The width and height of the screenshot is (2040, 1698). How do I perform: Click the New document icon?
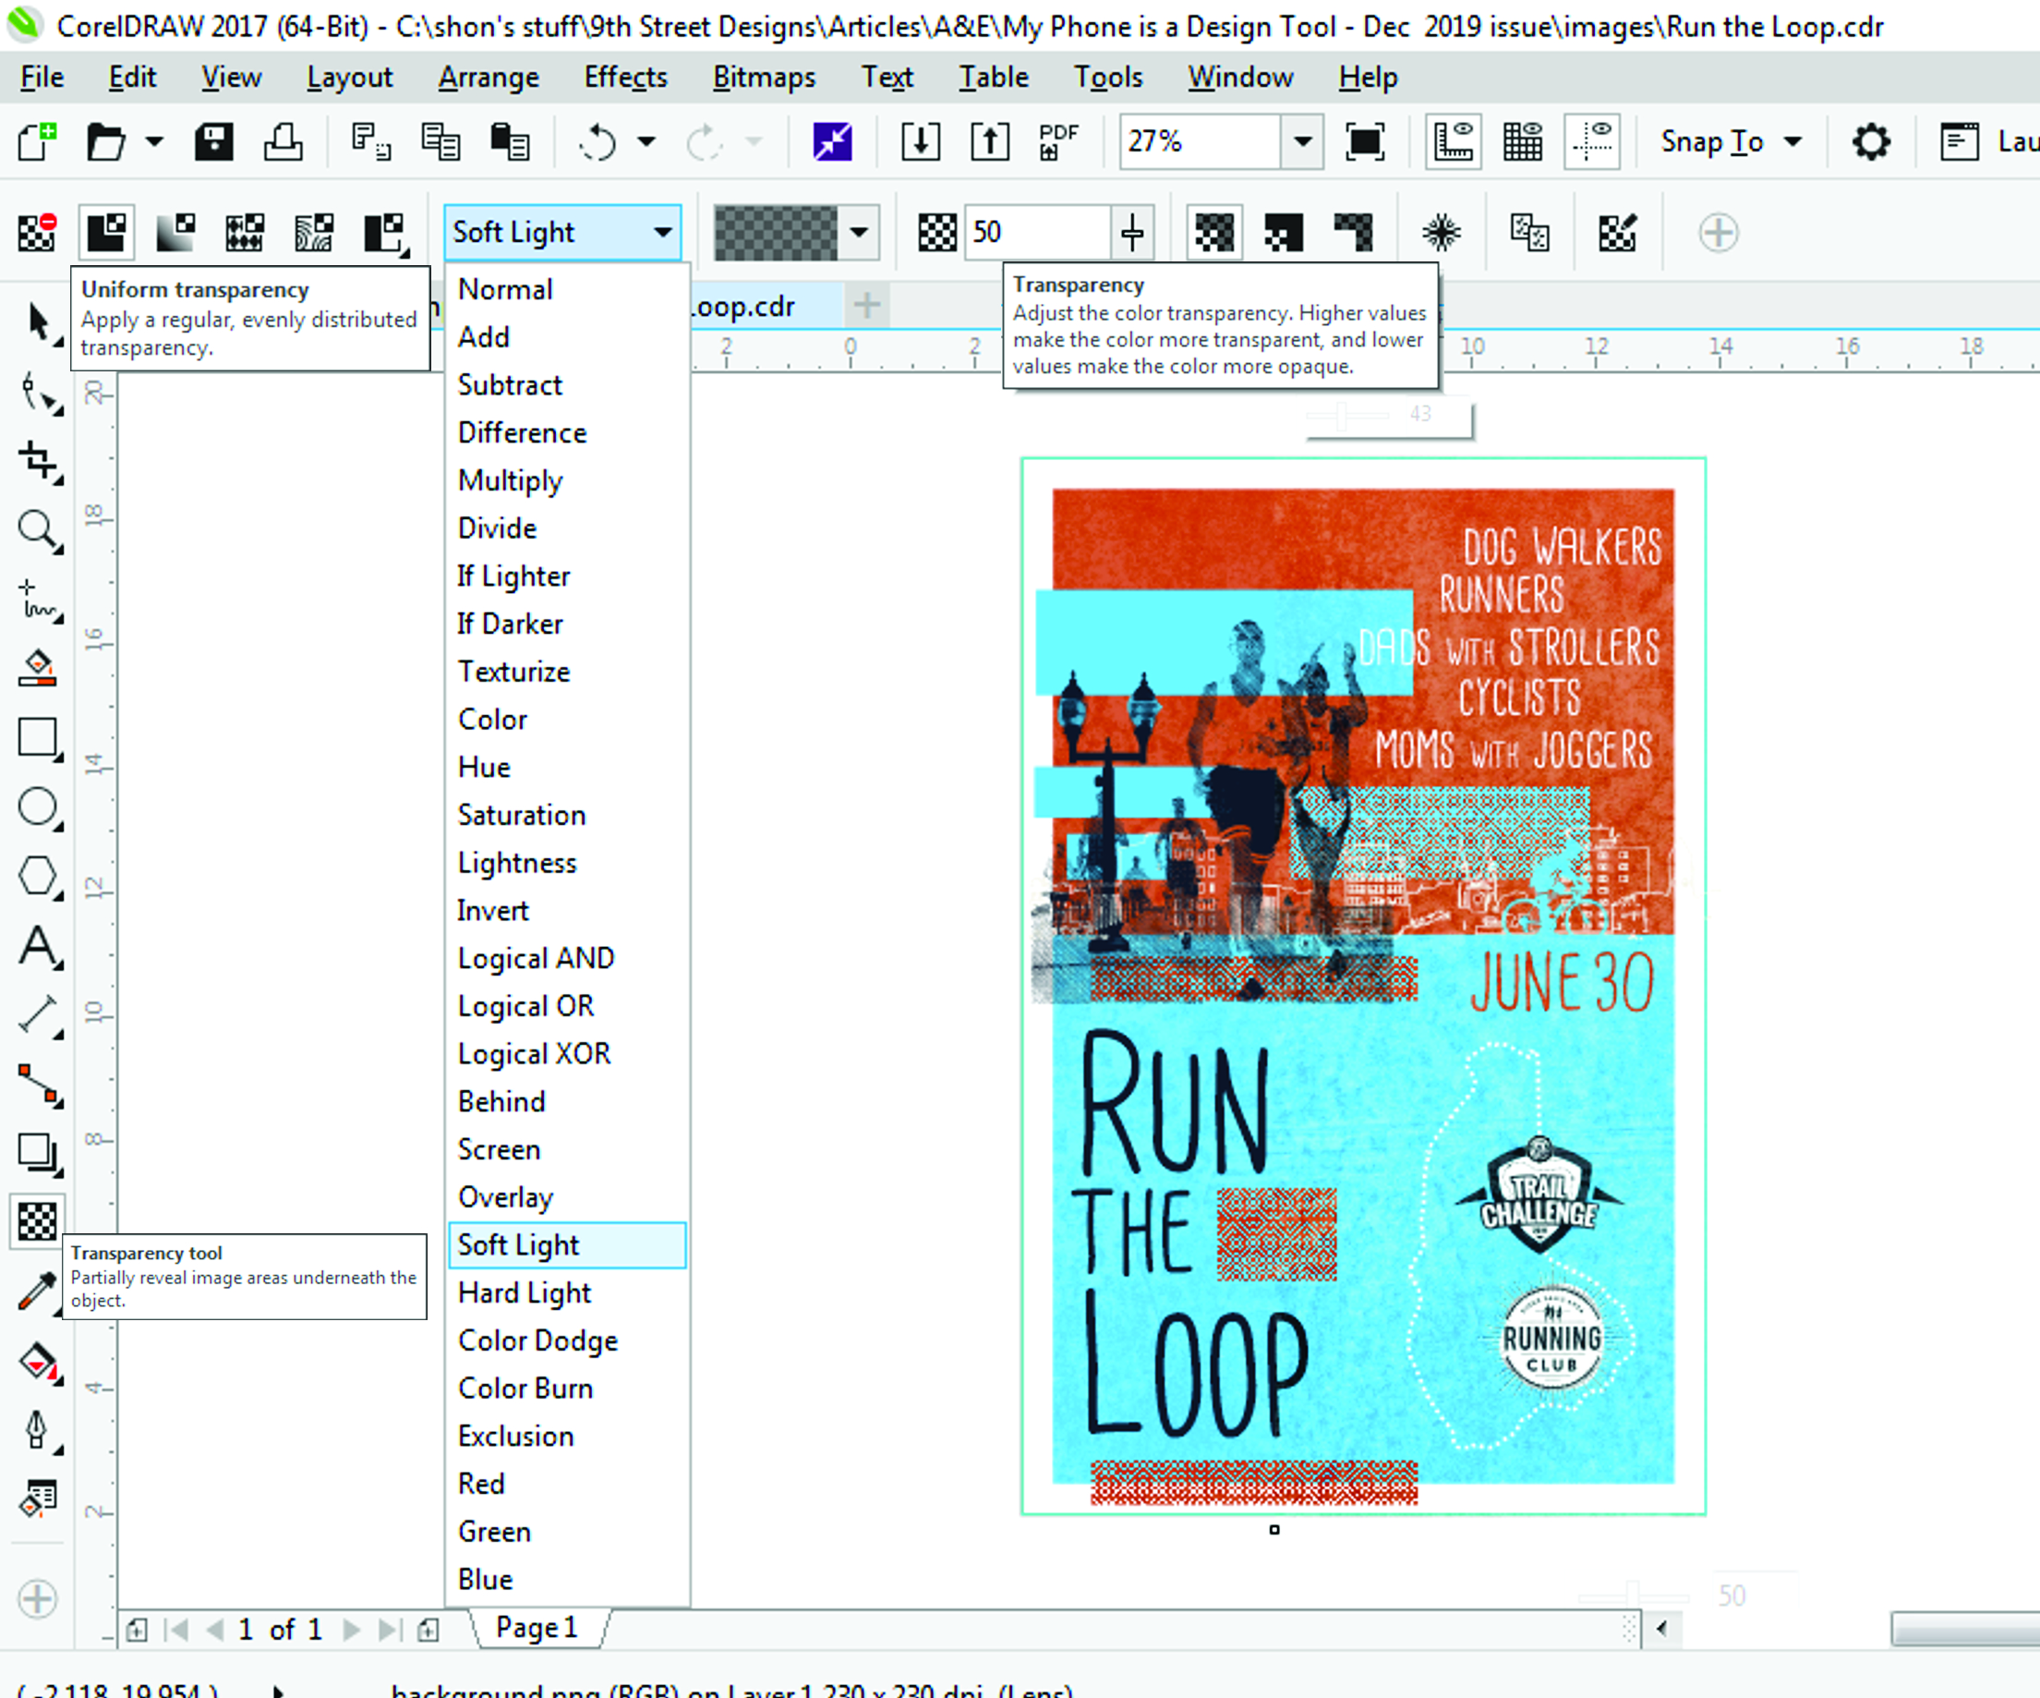38,142
